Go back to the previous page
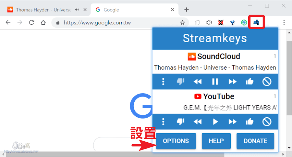This screenshot has height=157, width=292. 8,22
